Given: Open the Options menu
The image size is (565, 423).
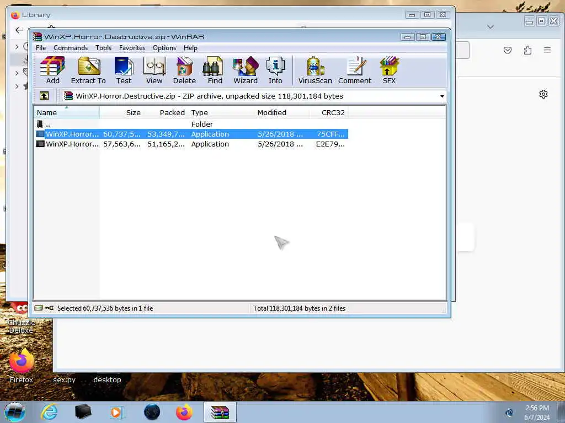Looking at the screenshot, I should 164,48.
